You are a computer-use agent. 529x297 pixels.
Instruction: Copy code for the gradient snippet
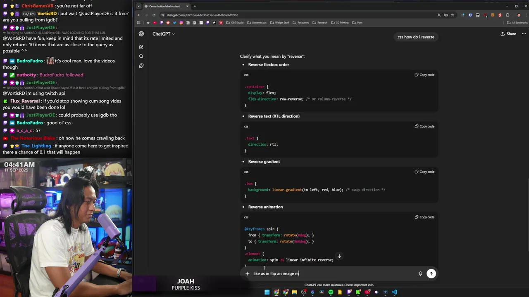point(424,172)
